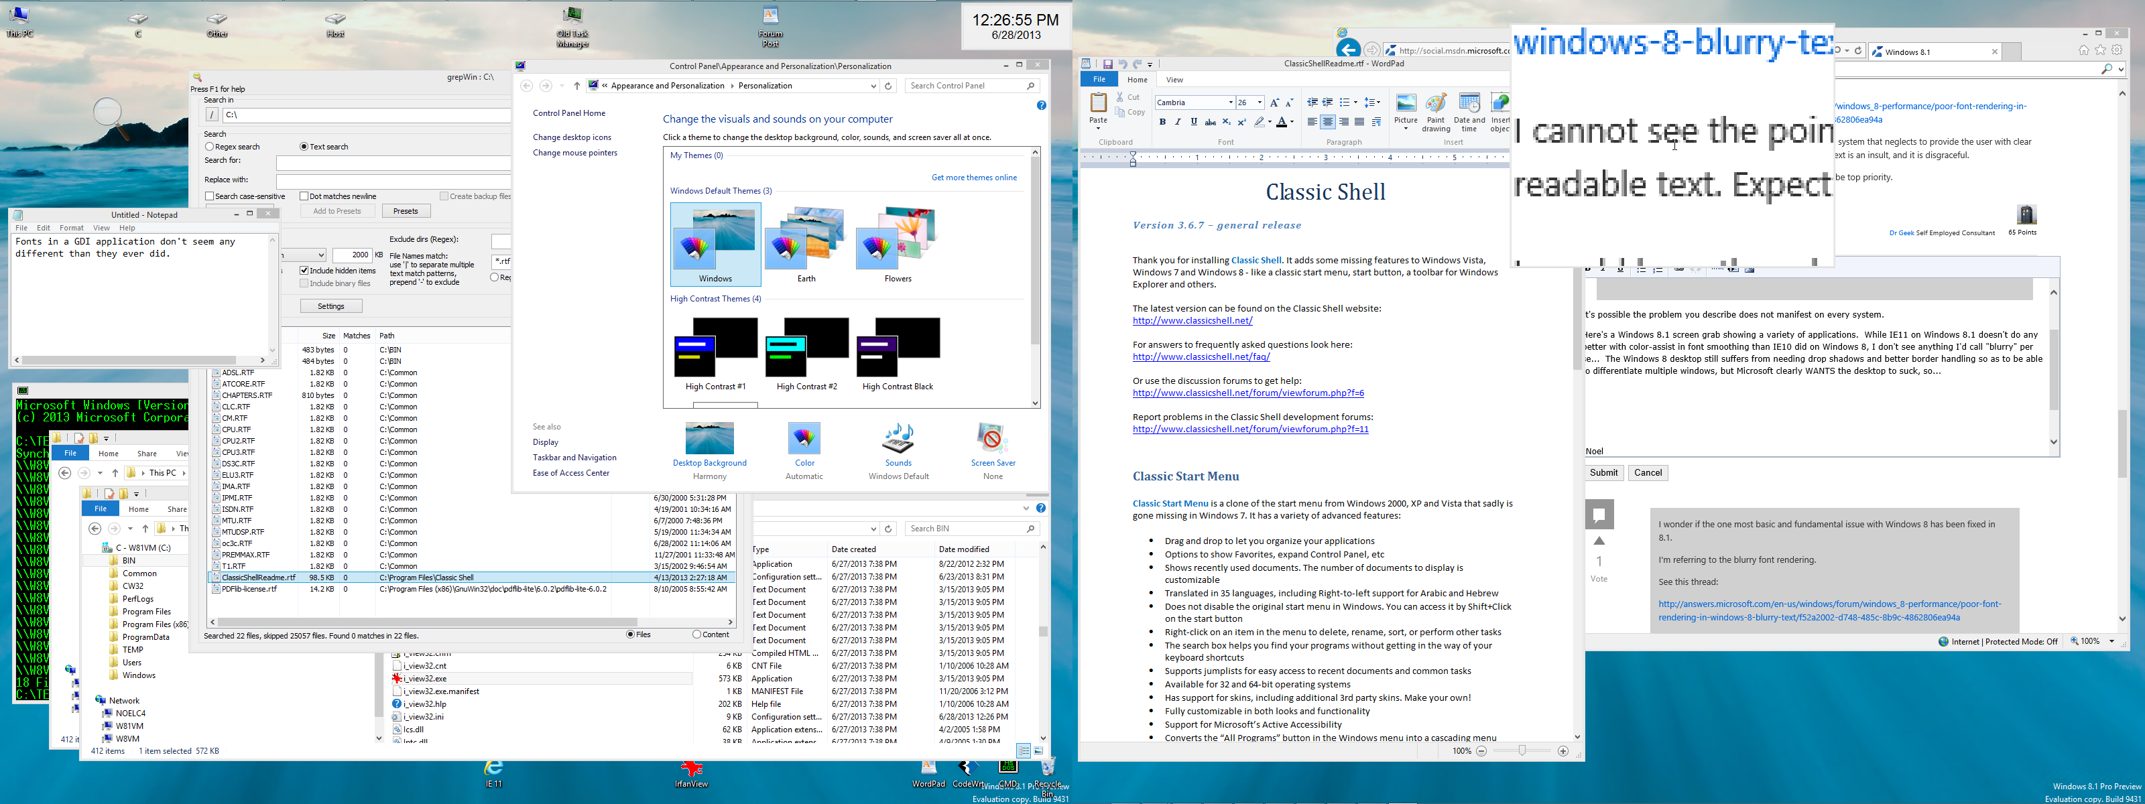Click the Internet Explorer back button
This screenshot has width=2145, height=804.
click(x=1347, y=50)
